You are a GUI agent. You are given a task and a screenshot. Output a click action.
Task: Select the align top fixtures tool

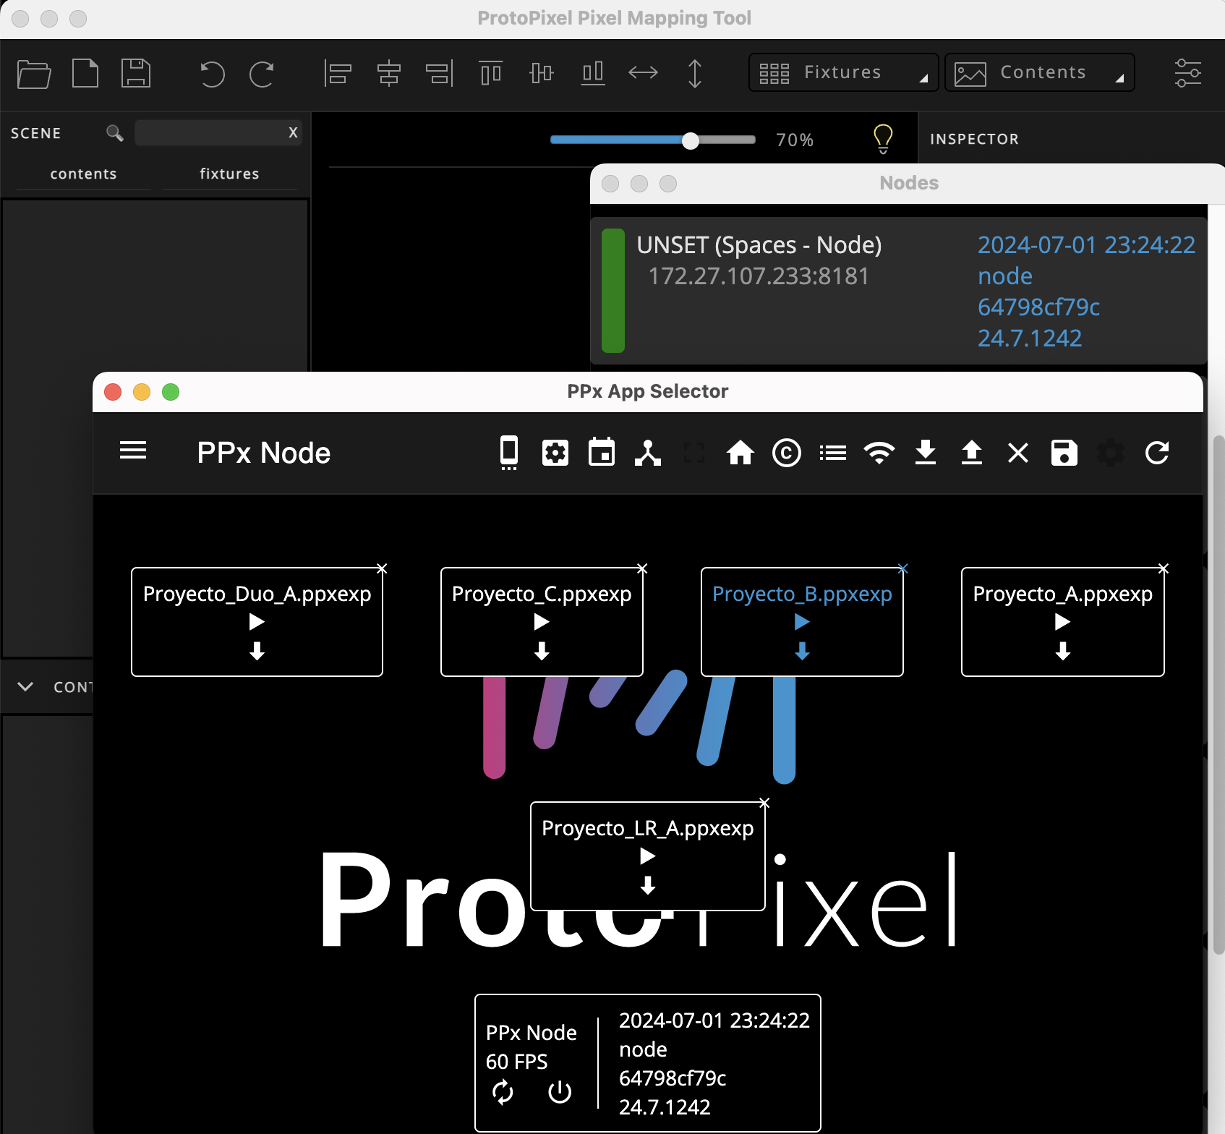(x=491, y=73)
